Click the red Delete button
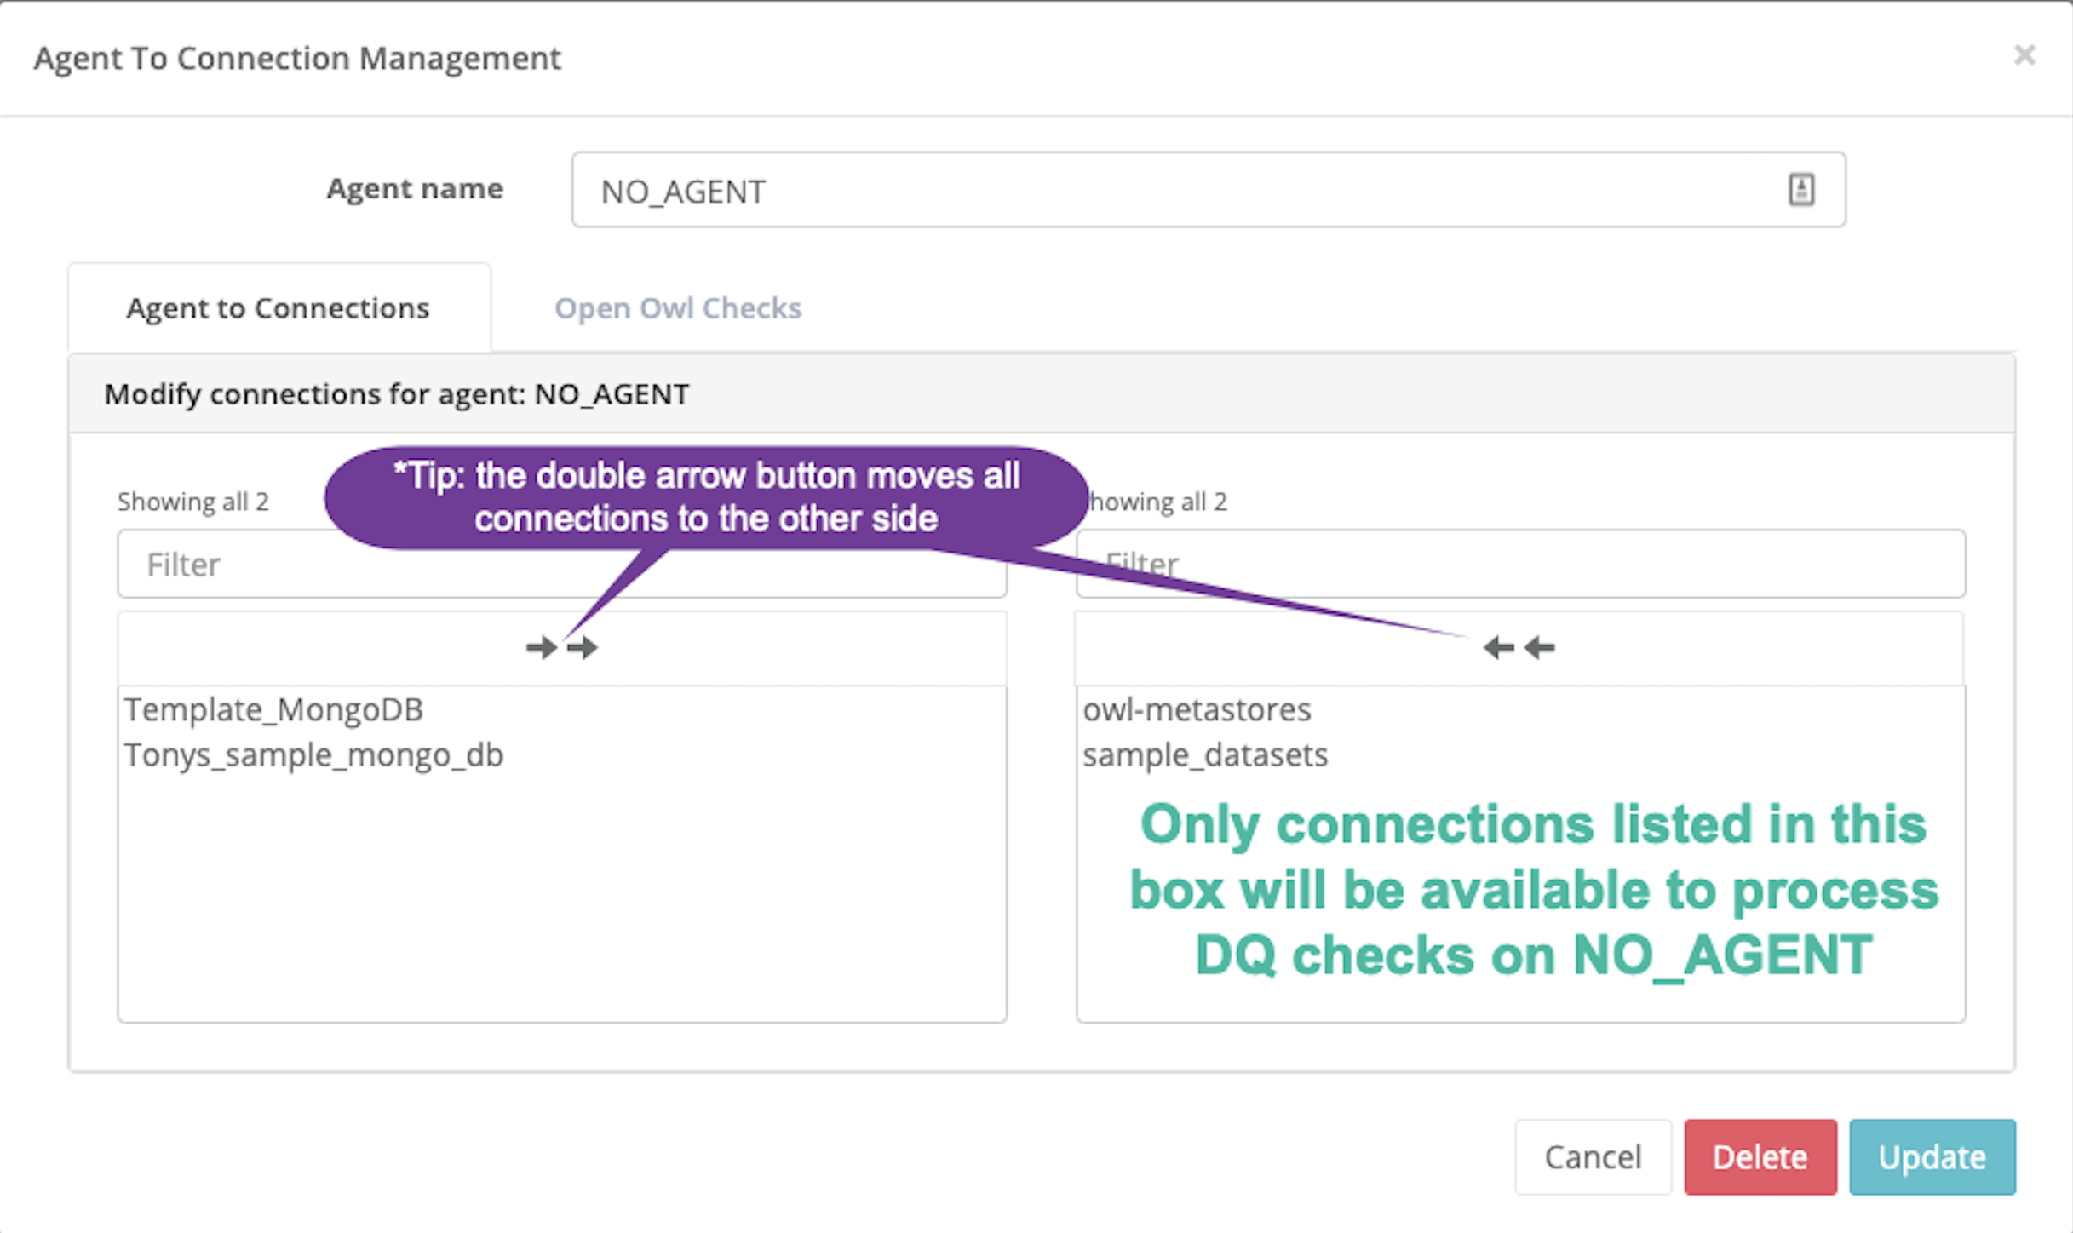Screen dimensions: 2073x1233 click(x=1760, y=1157)
